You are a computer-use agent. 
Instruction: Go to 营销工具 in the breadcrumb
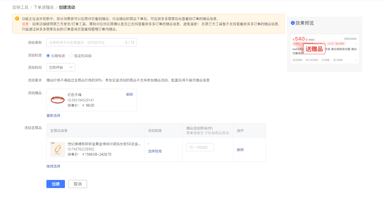tap(20, 7)
